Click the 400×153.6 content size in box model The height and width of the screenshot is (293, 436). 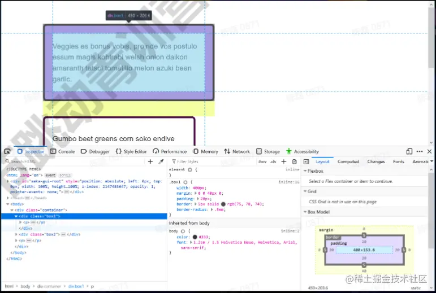pos(364,250)
